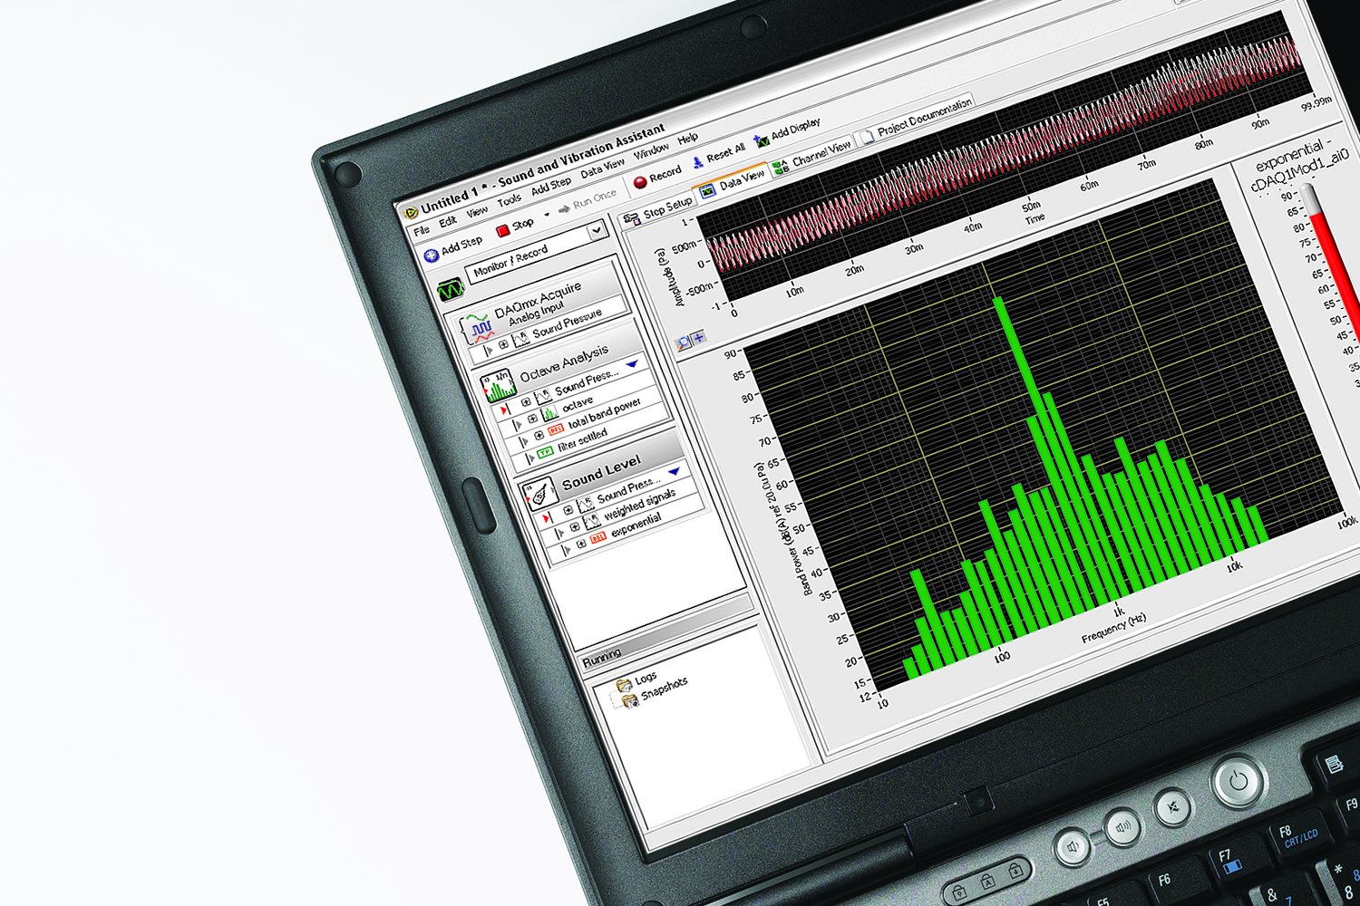Switch to the Step Setup tab
The height and width of the screenshot is (906, 1360).
point(658,212)
